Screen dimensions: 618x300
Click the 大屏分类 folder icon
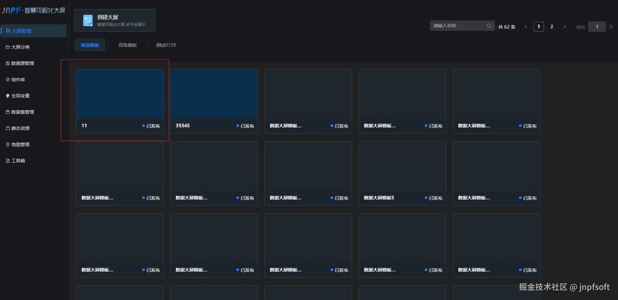8,47
